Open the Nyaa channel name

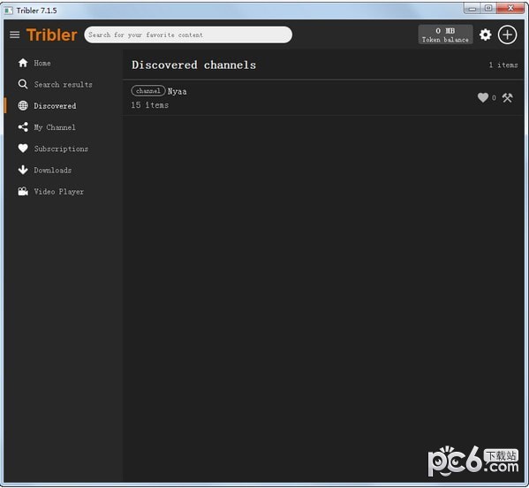click(178, 92)
